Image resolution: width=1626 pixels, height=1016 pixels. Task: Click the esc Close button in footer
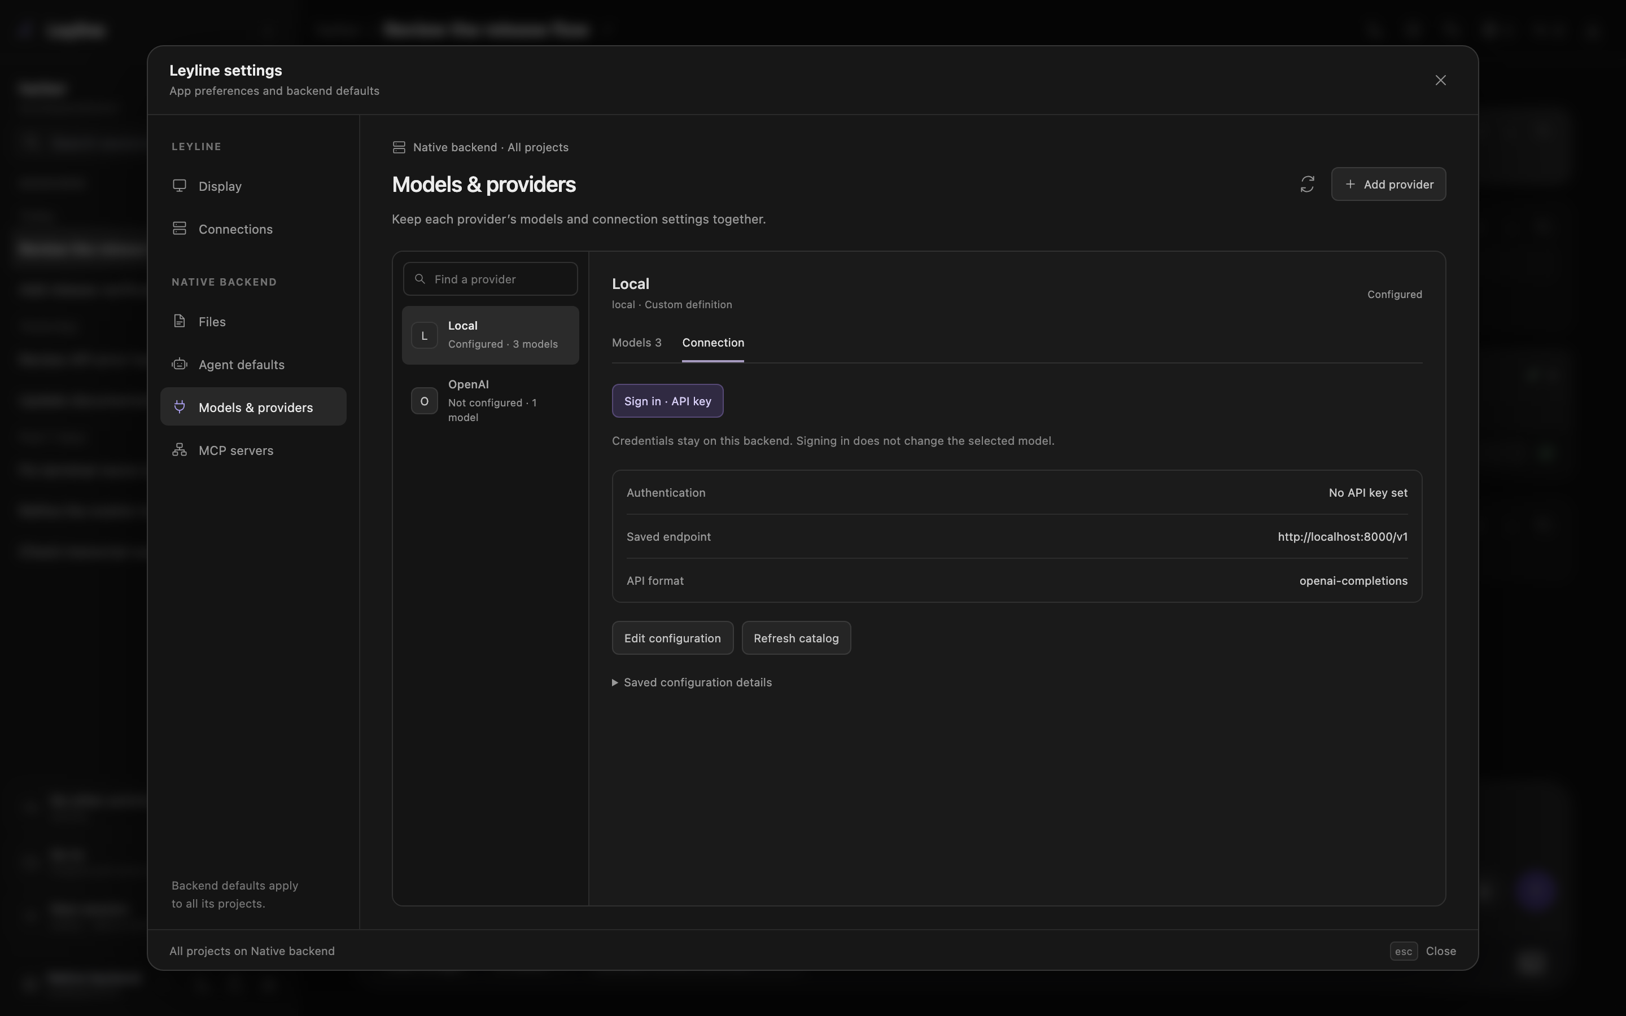pyautogui.click(x=1422, y=952)
